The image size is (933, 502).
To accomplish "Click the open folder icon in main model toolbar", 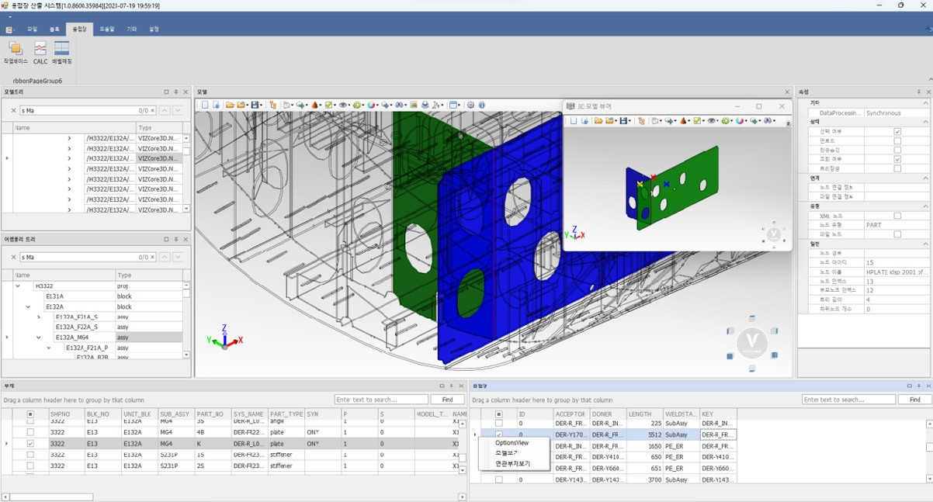I will tap(230, 105).
